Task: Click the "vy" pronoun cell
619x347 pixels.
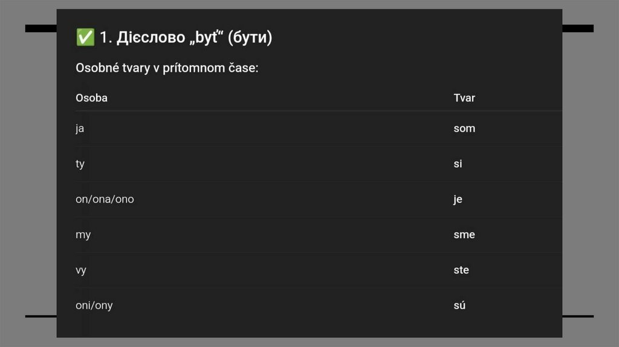Action: (81, 270)
